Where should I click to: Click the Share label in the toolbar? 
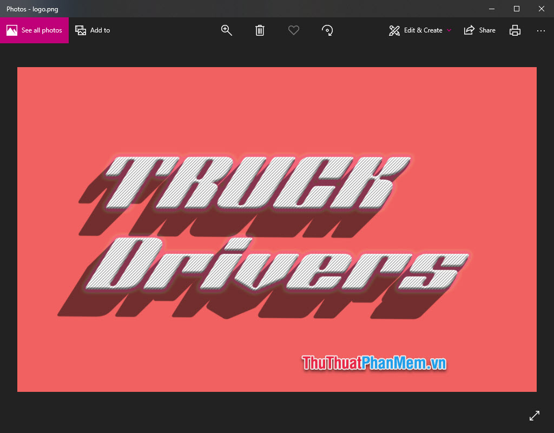[x=486, y=30]
